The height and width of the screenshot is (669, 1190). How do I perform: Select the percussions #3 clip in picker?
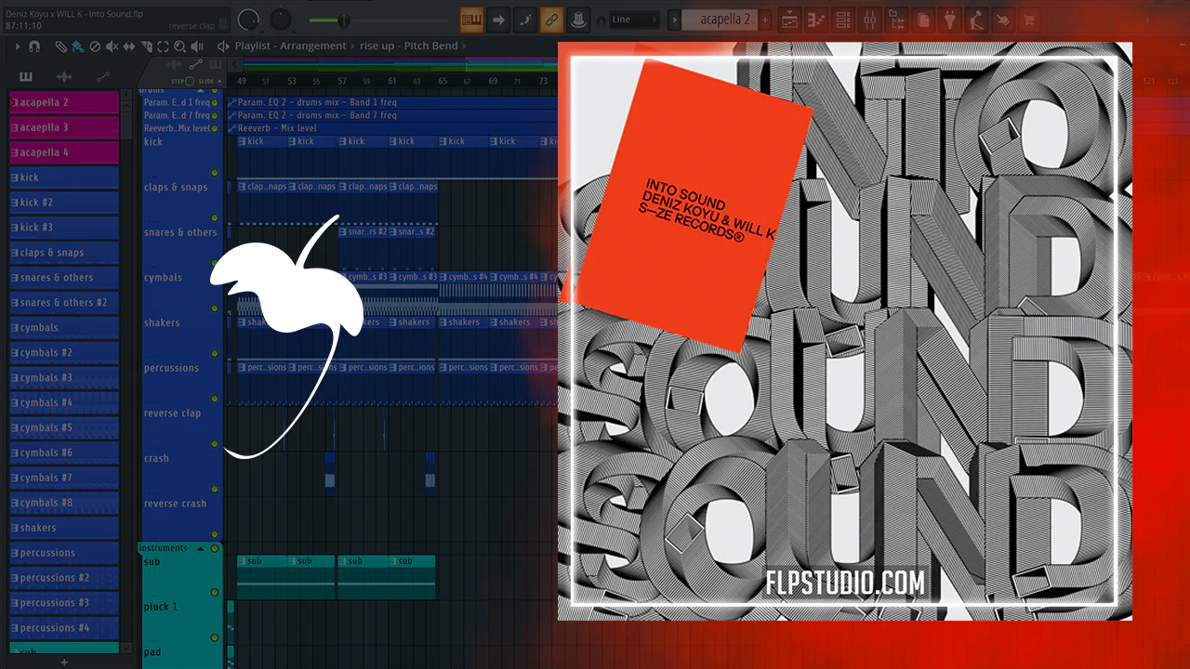pyautogui.click(x=64, y=603)
